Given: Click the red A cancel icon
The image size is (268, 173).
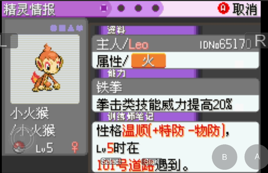Looking at the screenshot, I should (x=223, y=8).
